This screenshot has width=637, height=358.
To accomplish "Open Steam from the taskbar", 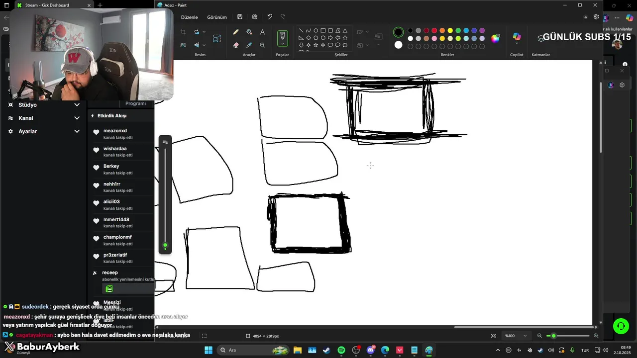I will coord(326,350).
